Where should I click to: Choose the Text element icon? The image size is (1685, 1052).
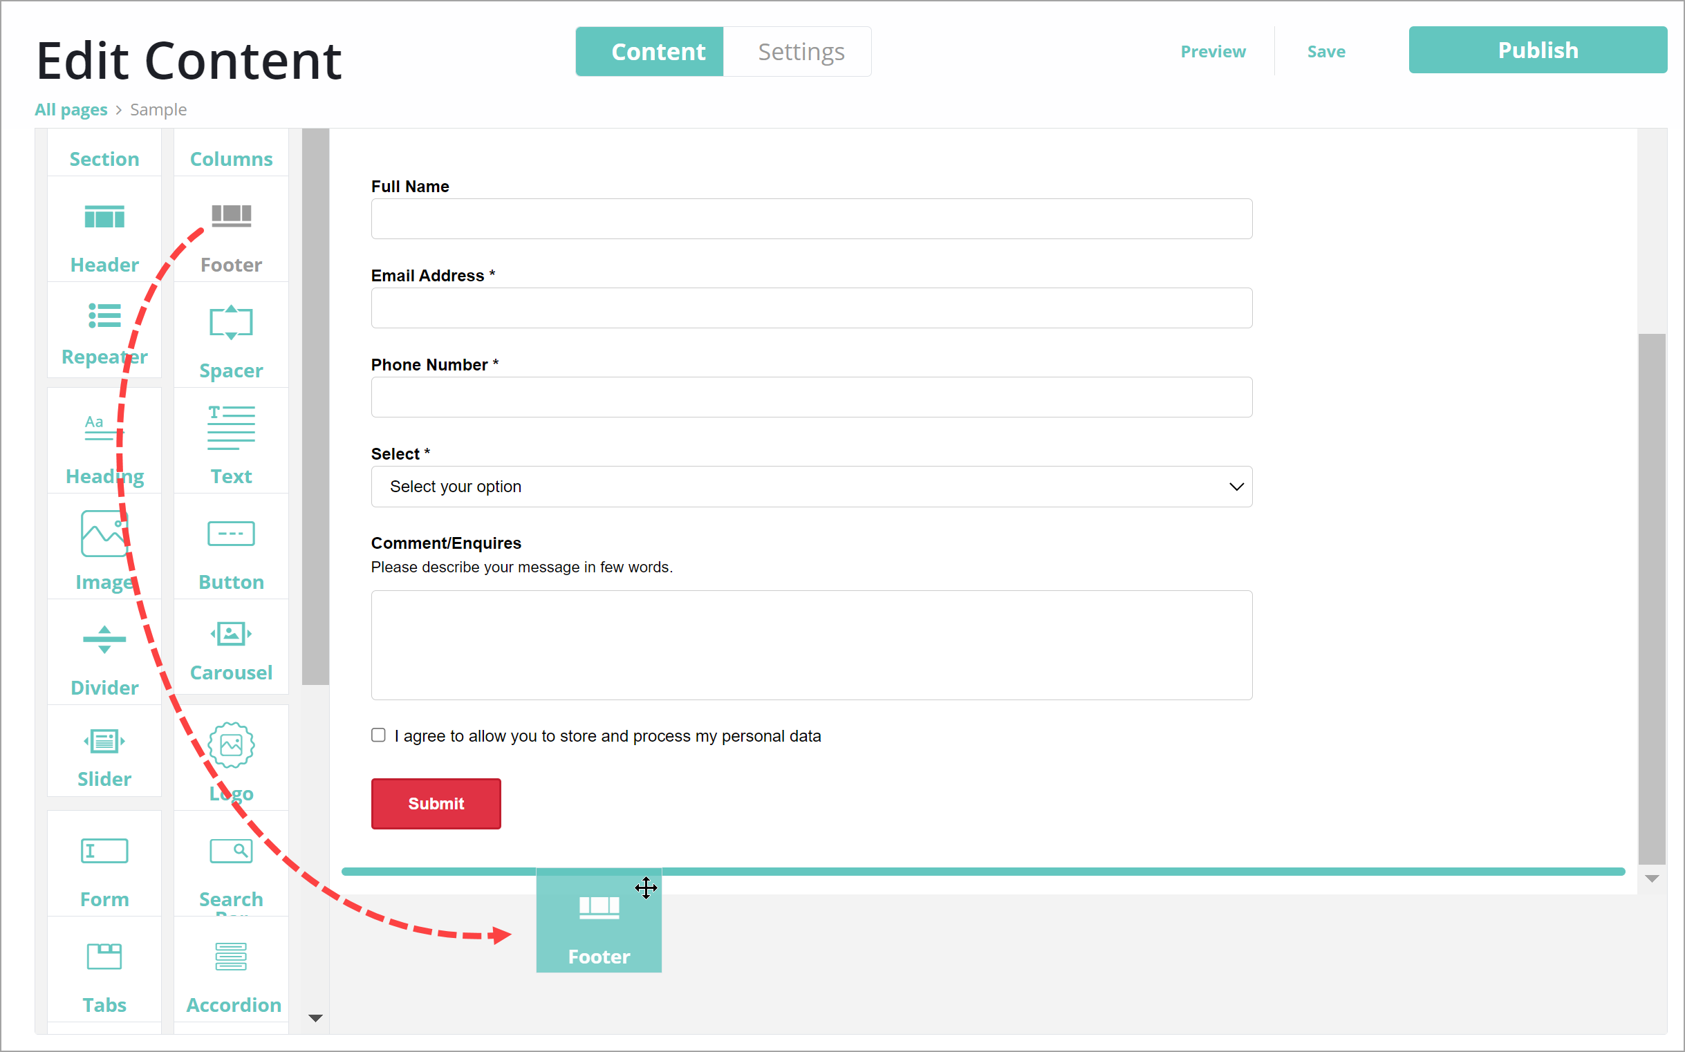[231, 428]
